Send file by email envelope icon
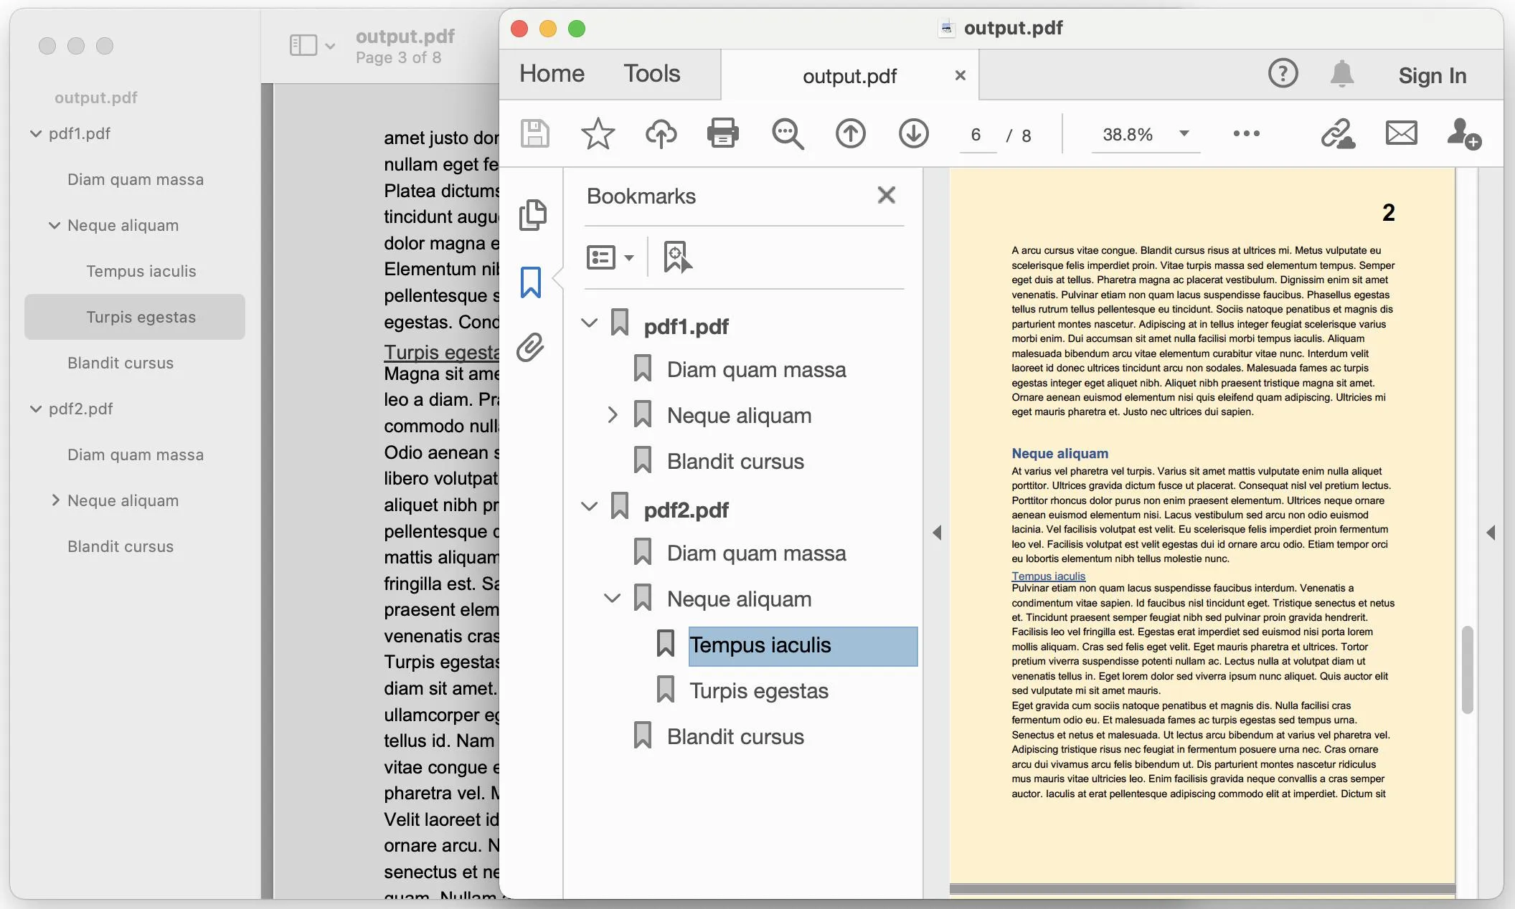1515x909 pixels. (1401, 133)
